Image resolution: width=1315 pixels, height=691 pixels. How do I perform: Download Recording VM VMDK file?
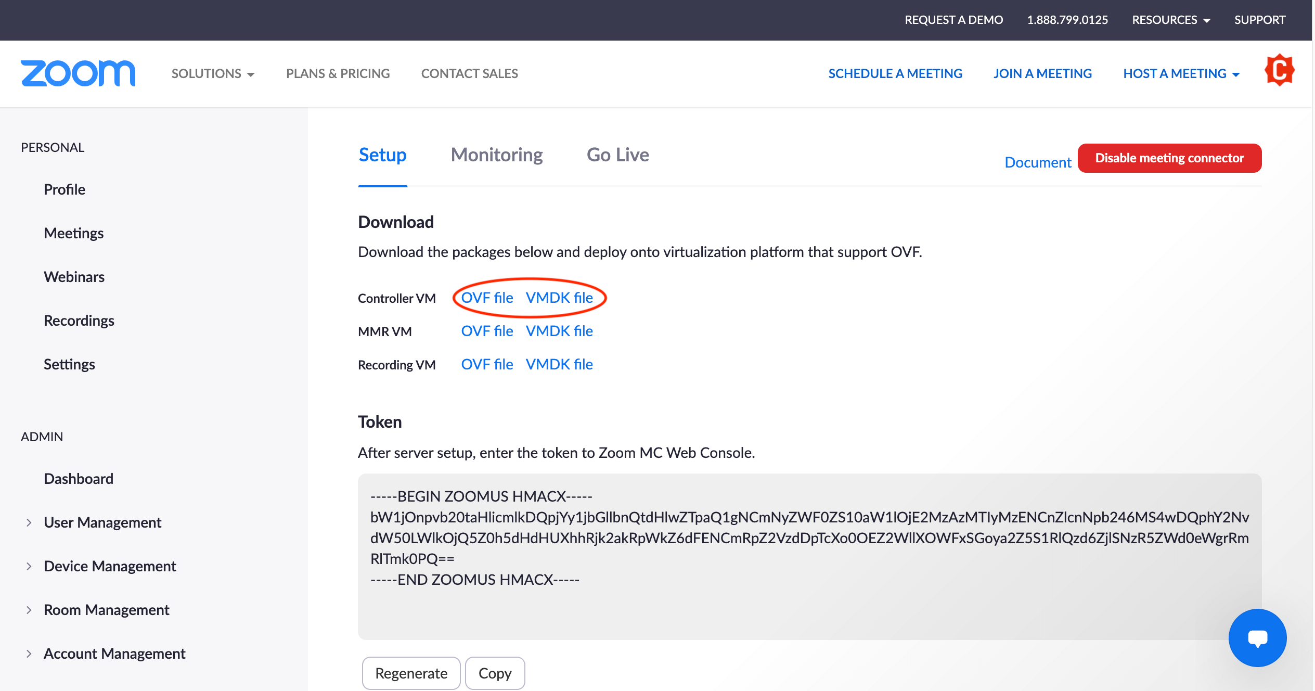click(559, 364)
